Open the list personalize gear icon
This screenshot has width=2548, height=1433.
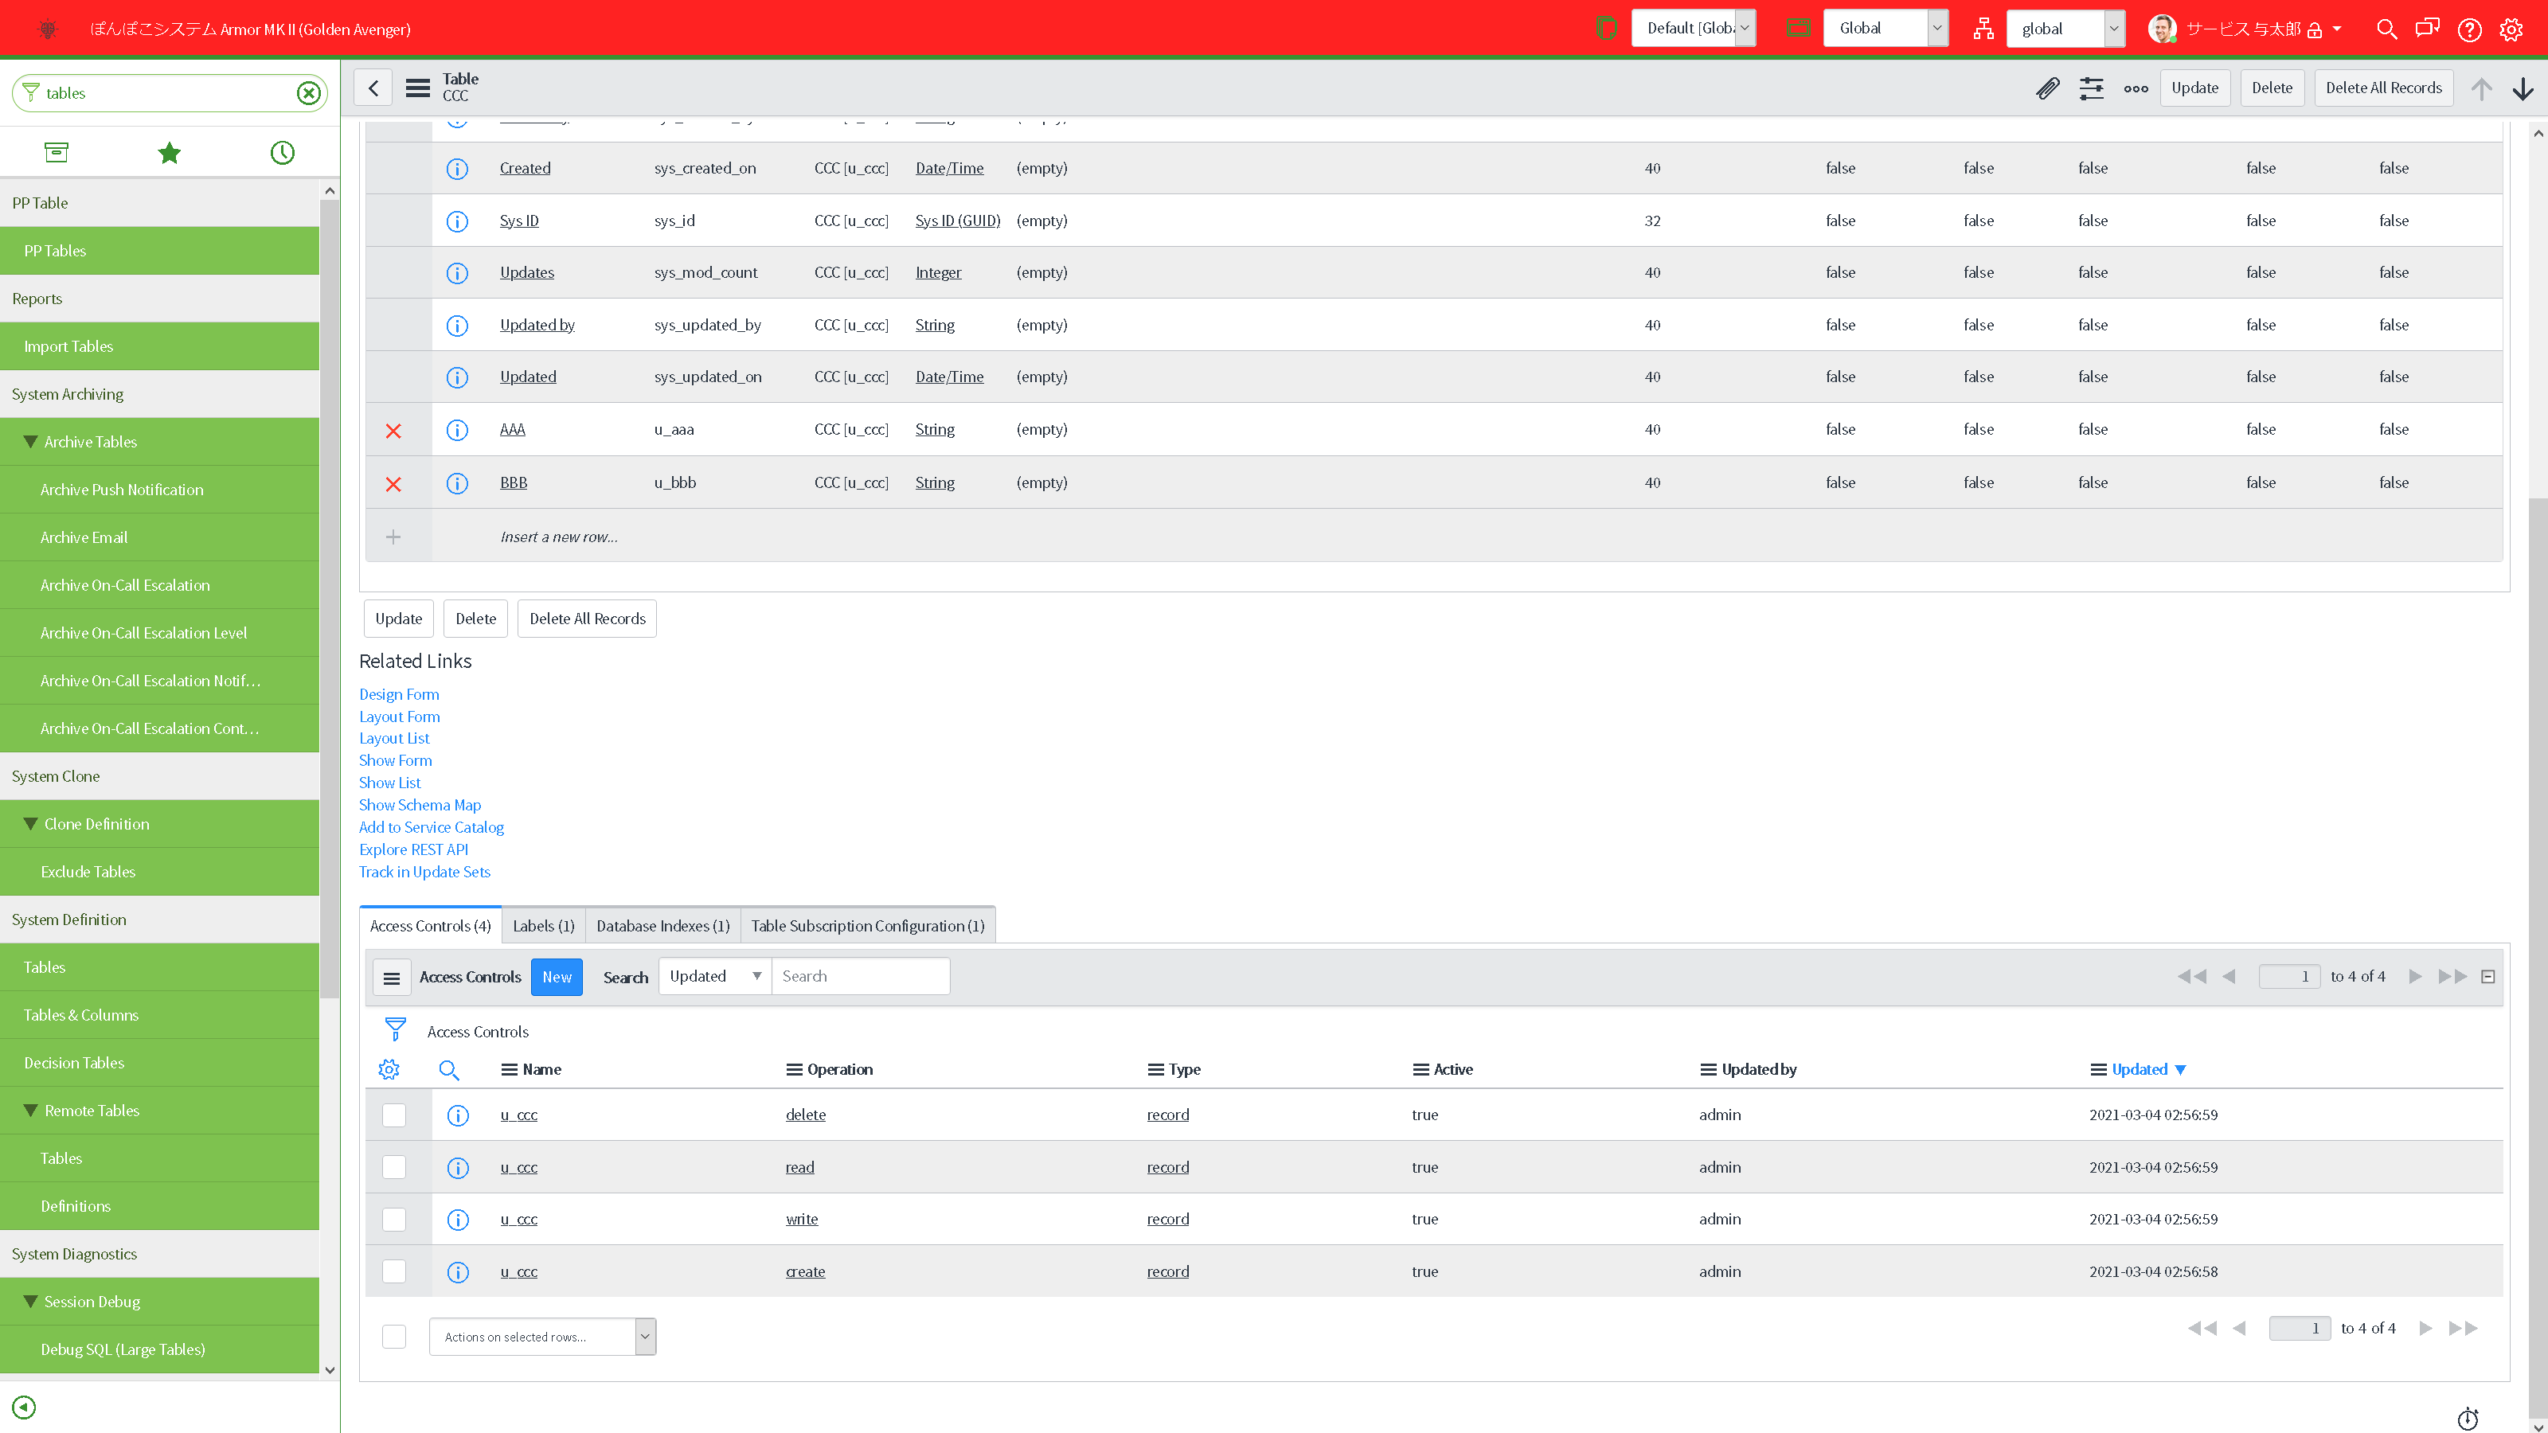pos(389,1069)
